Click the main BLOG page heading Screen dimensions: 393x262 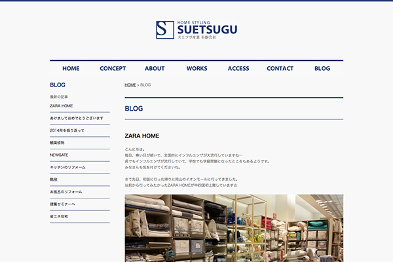coord(134,109)
